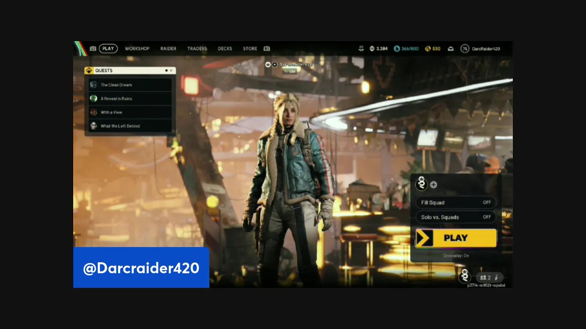The width and height of the screenshot is (586, 329).
Task: Click Crossplay: On text
Action: 456,255
